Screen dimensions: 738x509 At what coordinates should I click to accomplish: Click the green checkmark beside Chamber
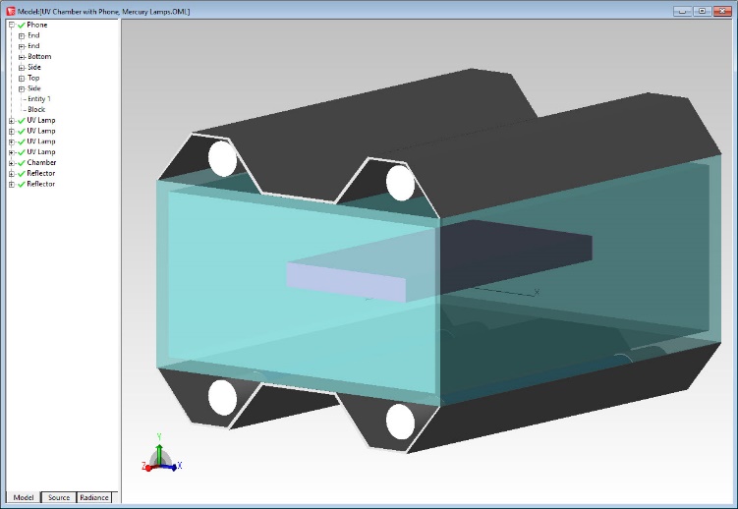(x=21, y=163)
